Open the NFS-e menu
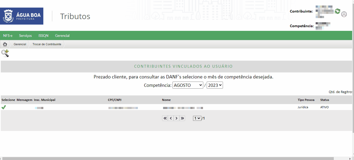The width and height of the screenshot is (354, 160). pos(8,36)
